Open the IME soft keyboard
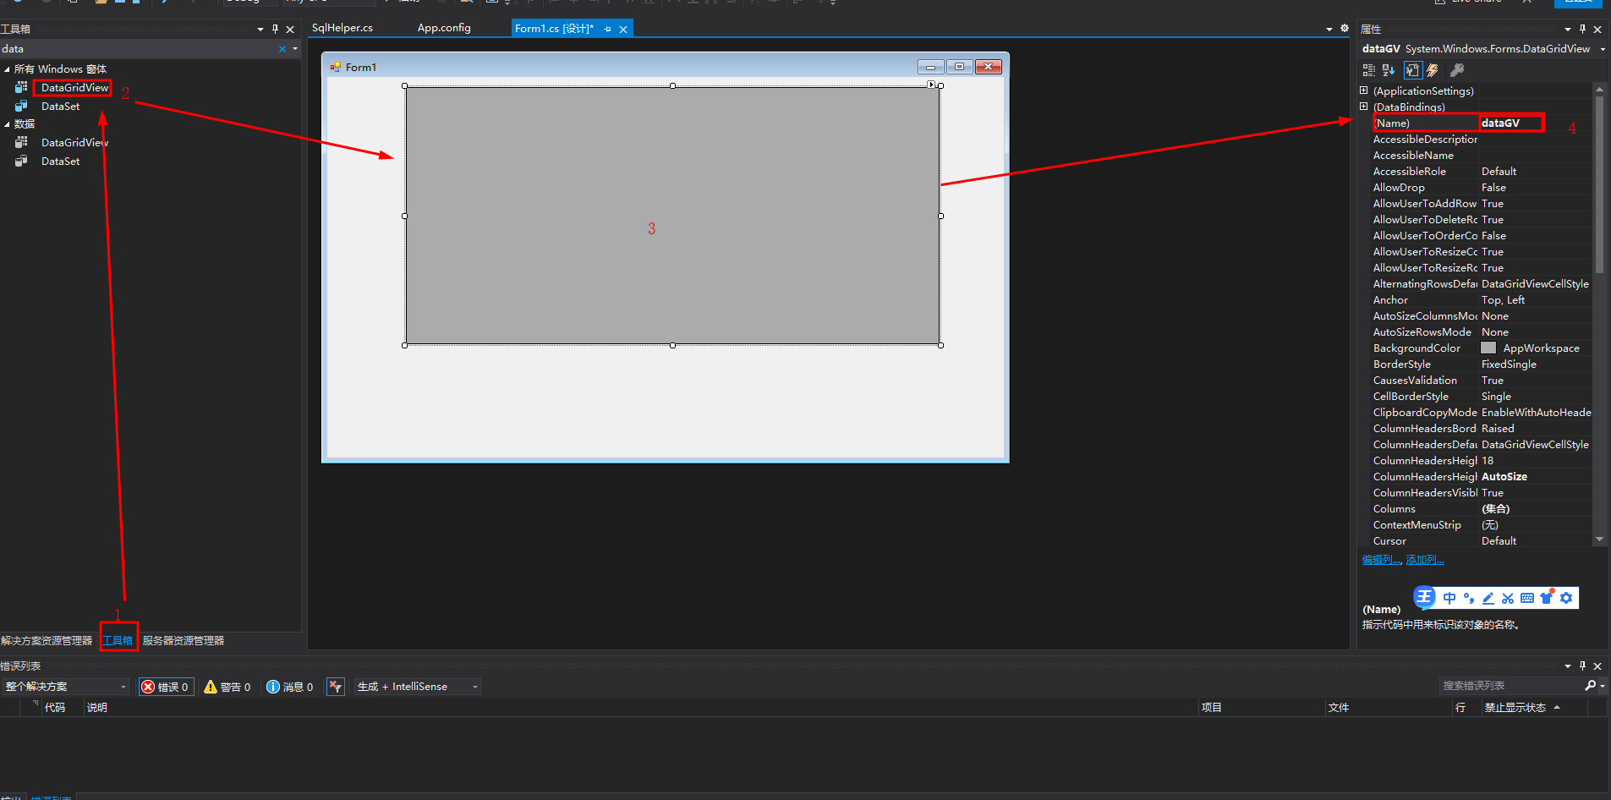Image resolution: width=1611 pixels, height=800 pixels. (1527, 598)
